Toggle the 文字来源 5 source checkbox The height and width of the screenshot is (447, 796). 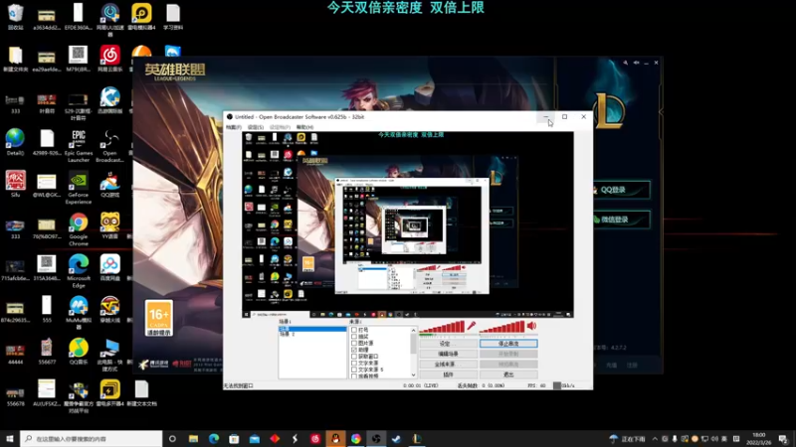coord(354,370)
